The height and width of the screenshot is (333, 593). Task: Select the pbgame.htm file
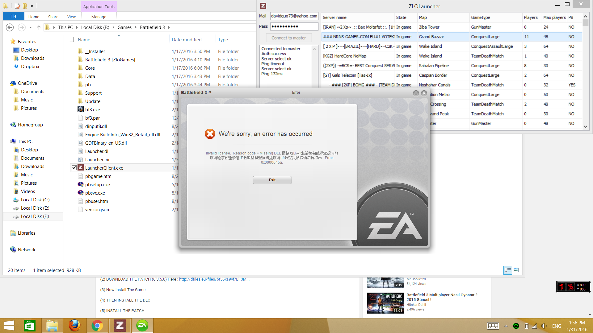pos(98,176)
